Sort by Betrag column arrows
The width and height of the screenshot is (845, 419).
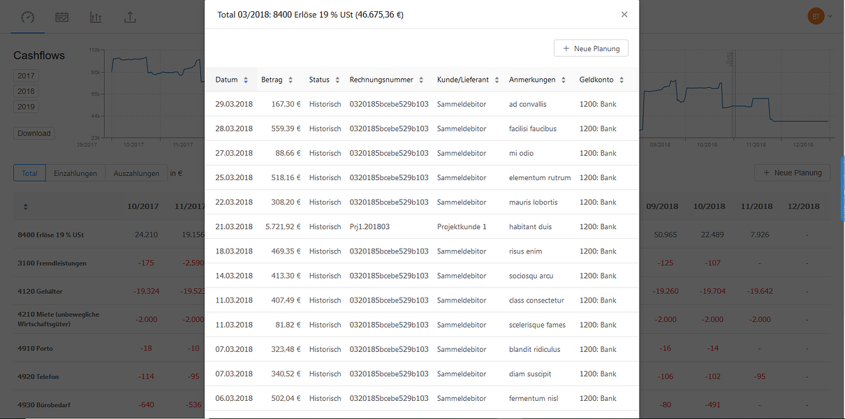(x=291, y=80)
